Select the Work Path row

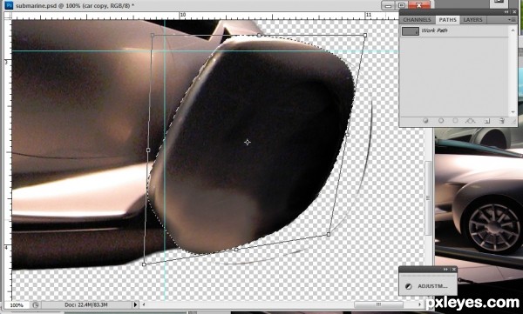[x=454, y=31]
